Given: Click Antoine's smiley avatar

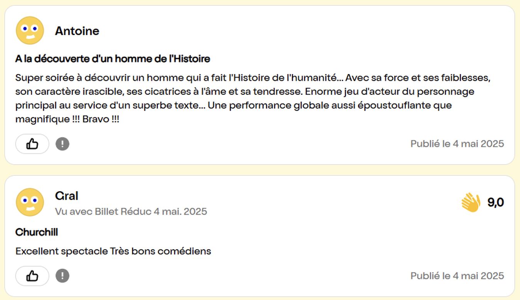Looking at the screenshot, I should (x=30, y=30).
